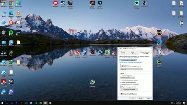Viewport: 187px width, 105px height.
Task: Select Control Panel desktop icon
Action: click(4, 43)
